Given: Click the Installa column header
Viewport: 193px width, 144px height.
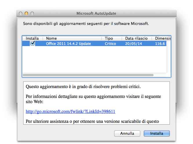Looking at the screenshot, I should pos(32,38).
